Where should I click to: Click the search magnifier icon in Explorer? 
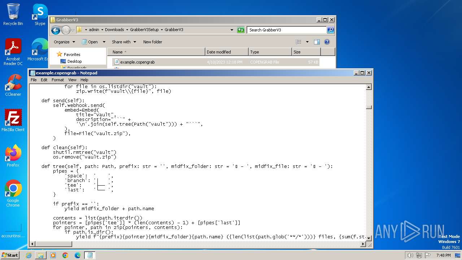[x=330, y=30]
